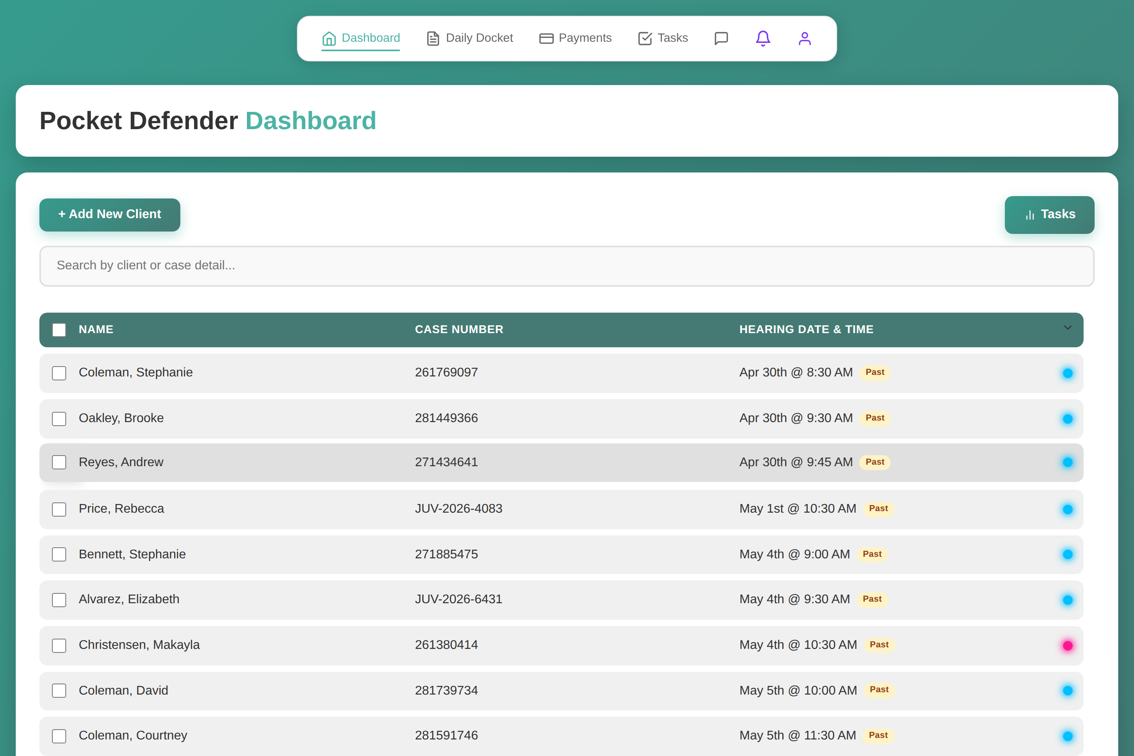1134x756 pixels.
Task: Click case number 281449366
Action: pyautogui.click(x=447, y=418)
